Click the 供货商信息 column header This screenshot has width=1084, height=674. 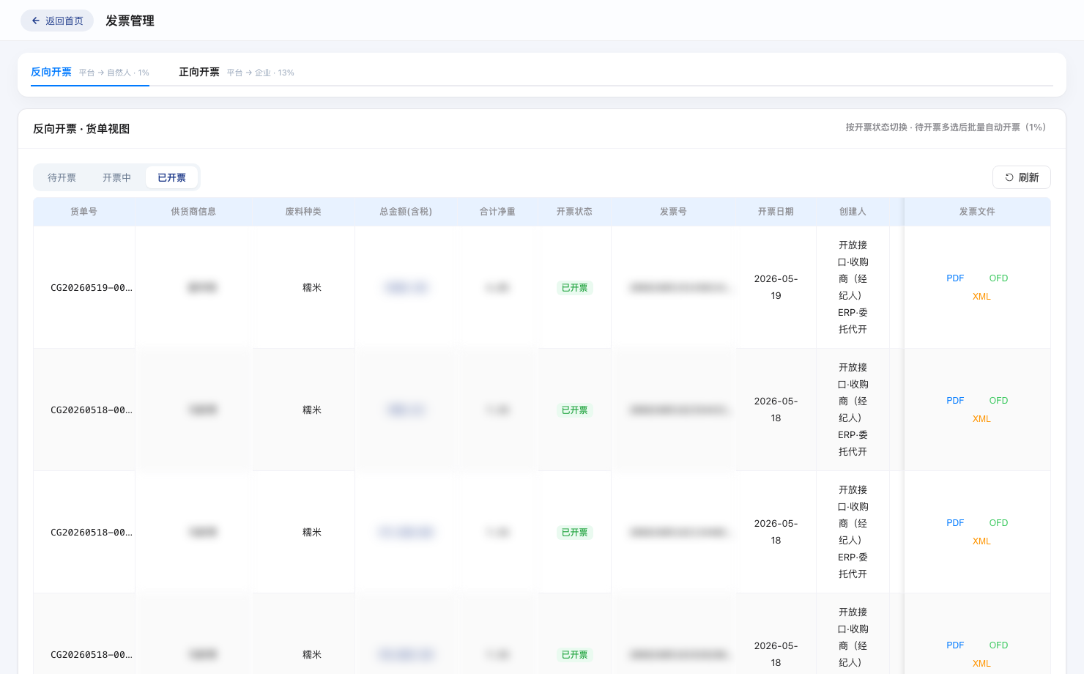point(193,212)
